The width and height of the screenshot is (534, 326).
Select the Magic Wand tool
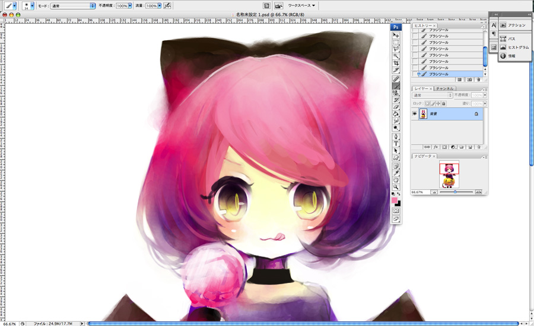tap(396, 56)
